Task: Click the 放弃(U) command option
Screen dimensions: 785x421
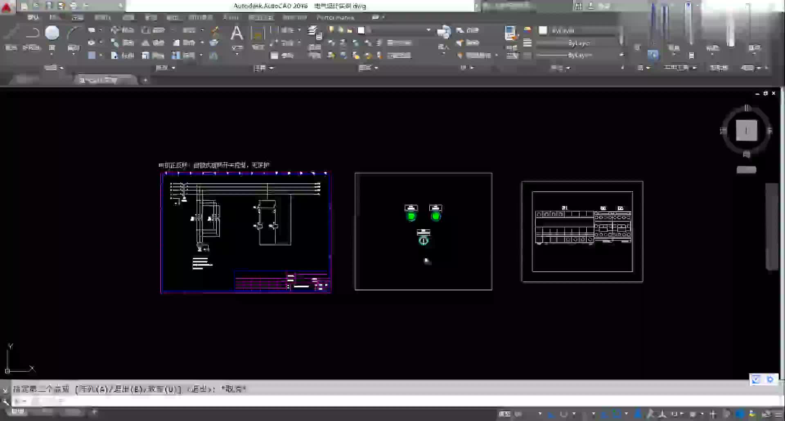Action: [x=164, y=389]
